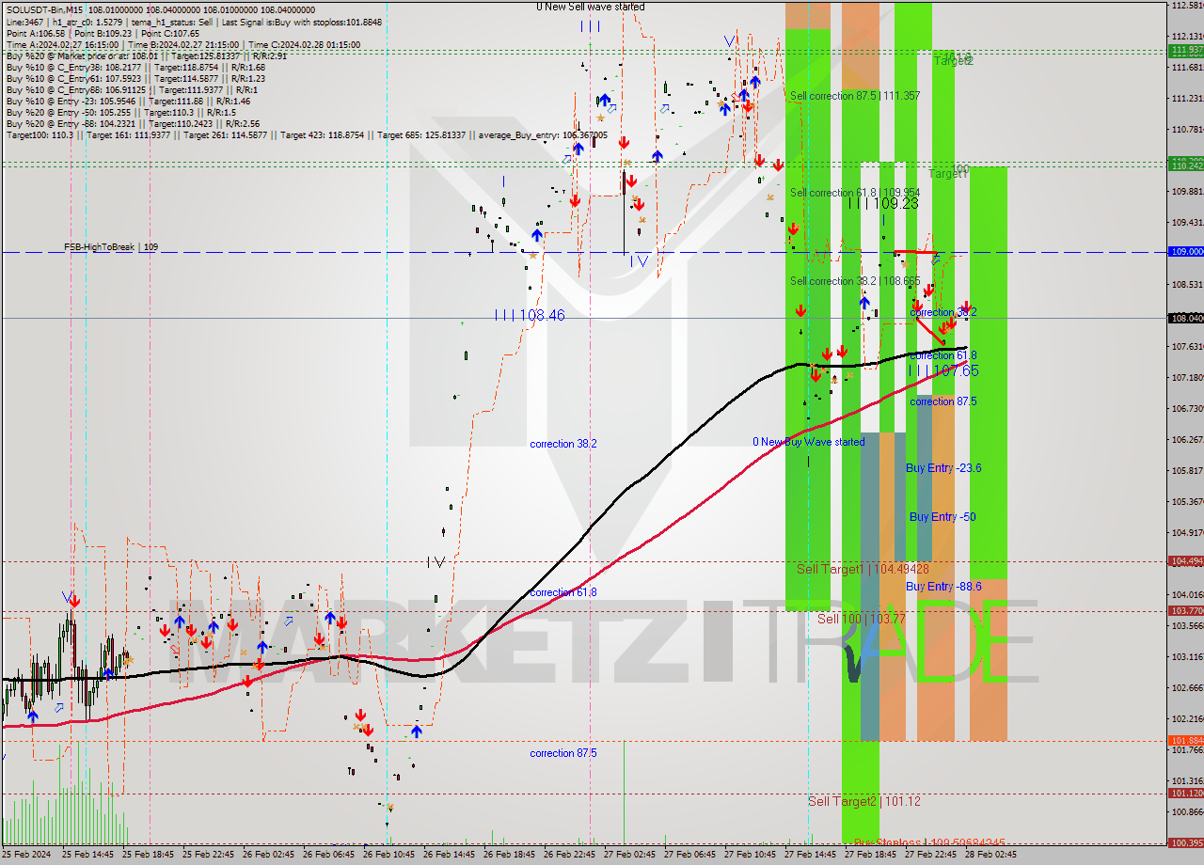Click the 28 Feb 02:45 time axis label
Viewport: 1204px width, 865px height.
990,855
